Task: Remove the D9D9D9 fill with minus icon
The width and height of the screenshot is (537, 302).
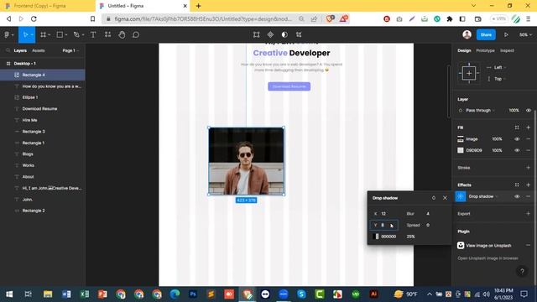Action: pyautogui.click(x=528, y=150)
